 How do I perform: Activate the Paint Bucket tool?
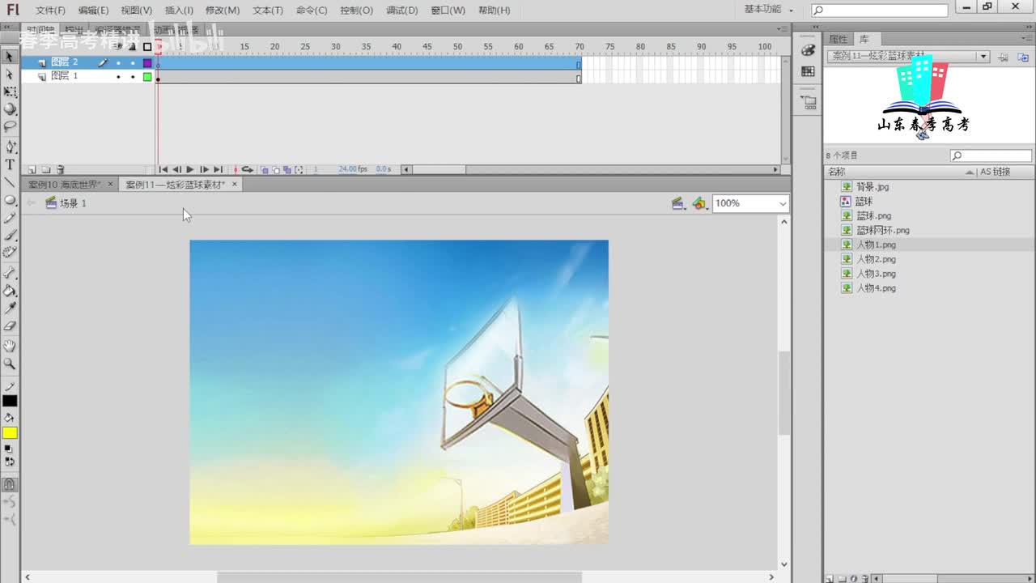[x=10, y=291]
